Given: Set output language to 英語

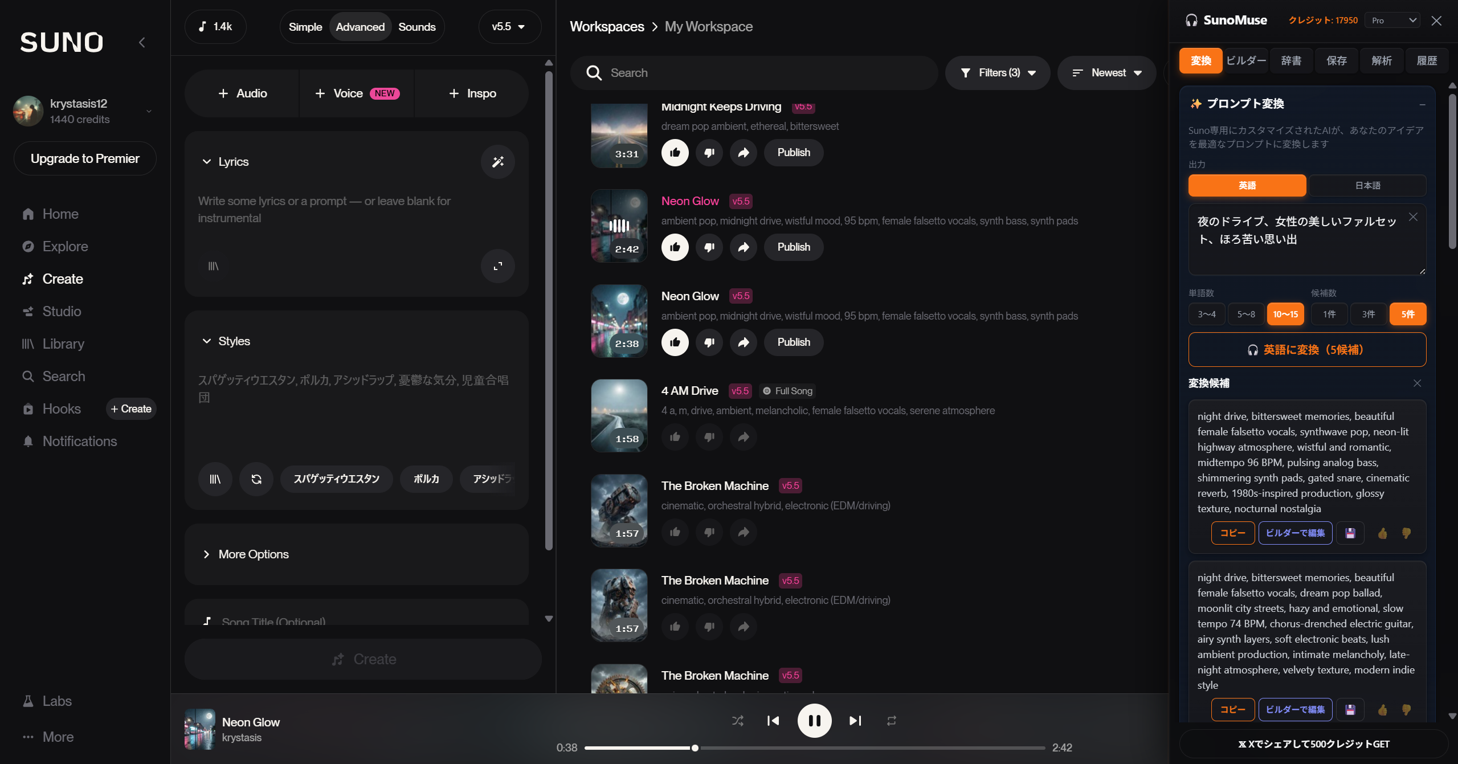Looking at the screenshot, I should click(1247, 186).
